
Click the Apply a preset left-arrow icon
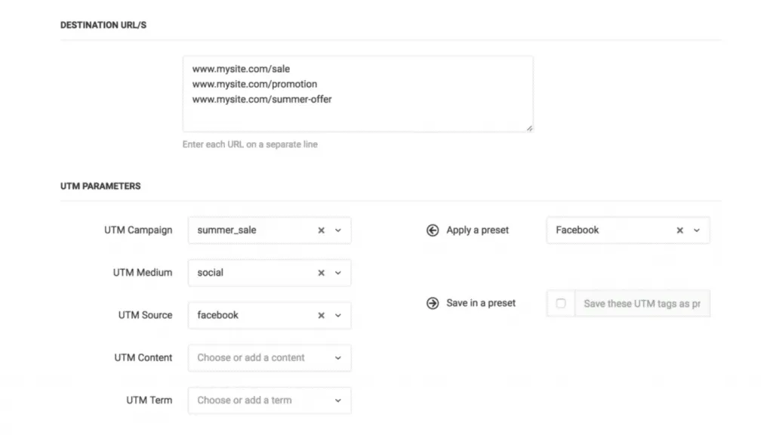tap(433, 230)
